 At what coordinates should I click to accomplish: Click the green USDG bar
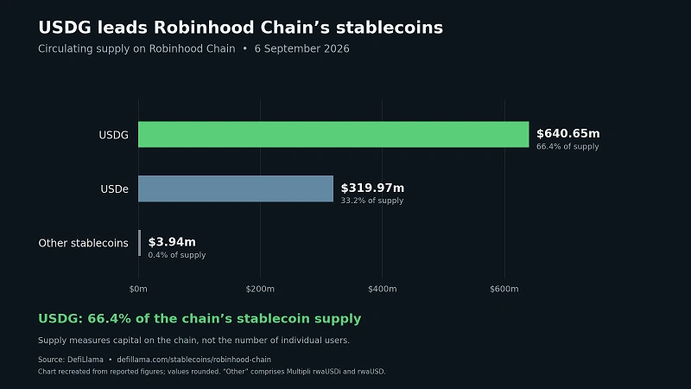click(333, 135)
